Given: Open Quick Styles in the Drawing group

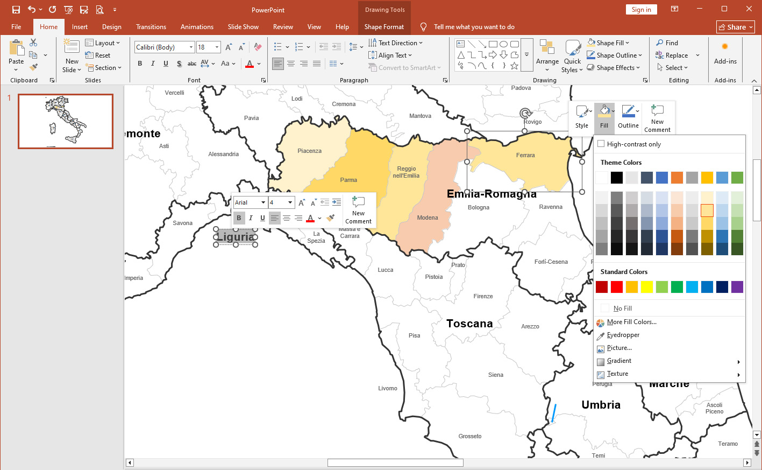Looking at the screenshot, I should coord(572,55).
